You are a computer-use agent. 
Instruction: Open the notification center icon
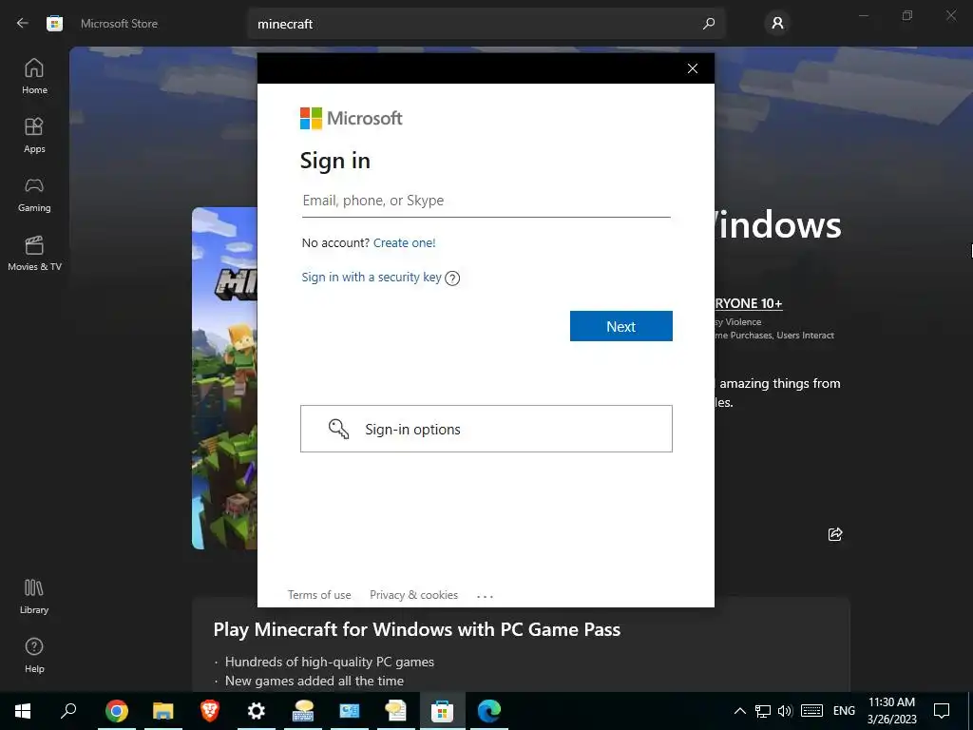[x=942, y=711]
